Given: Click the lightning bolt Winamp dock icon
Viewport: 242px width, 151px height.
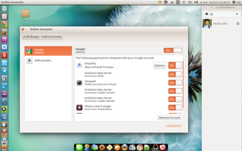Looking at the screenshot, I should (110, 147).
